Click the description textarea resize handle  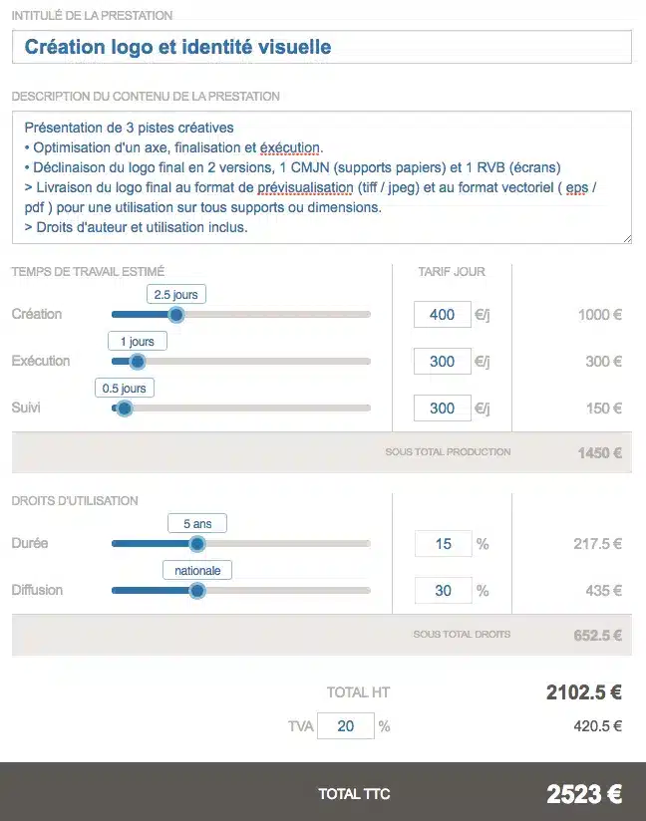(626, 237)
